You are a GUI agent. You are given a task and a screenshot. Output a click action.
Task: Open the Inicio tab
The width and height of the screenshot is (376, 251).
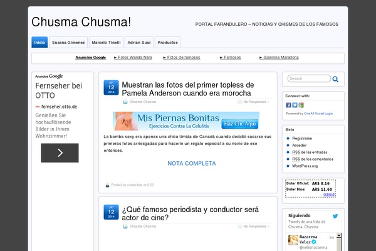tap(39, 43)
